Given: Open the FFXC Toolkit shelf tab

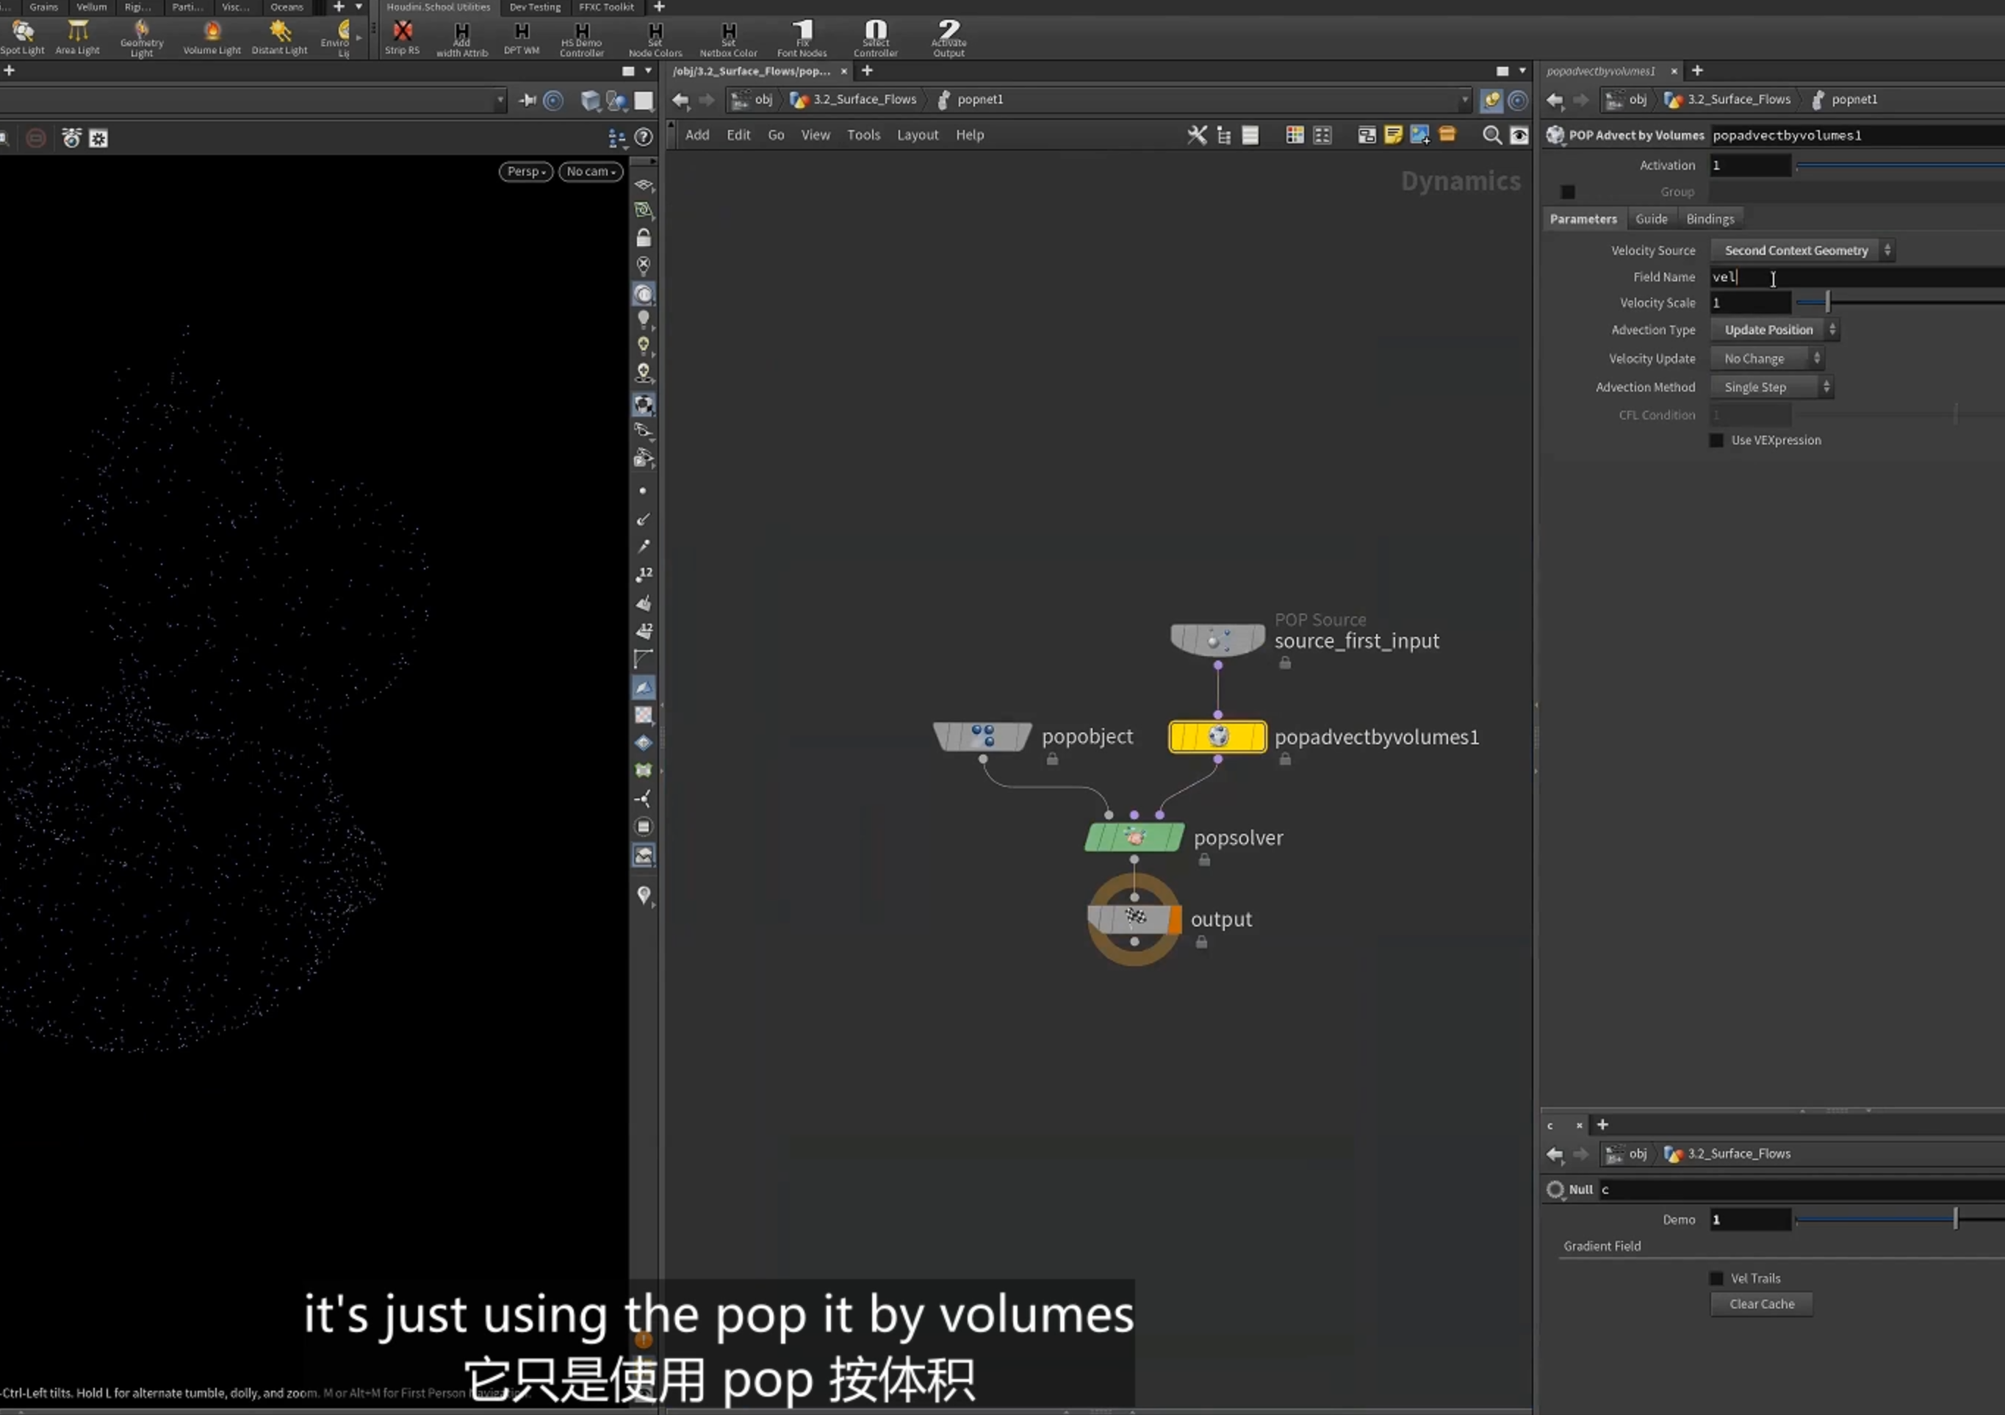Looking at the screenshot, I should (606, 7).
